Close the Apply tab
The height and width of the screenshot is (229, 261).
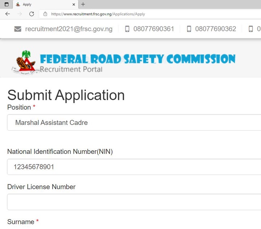(74, 4)
